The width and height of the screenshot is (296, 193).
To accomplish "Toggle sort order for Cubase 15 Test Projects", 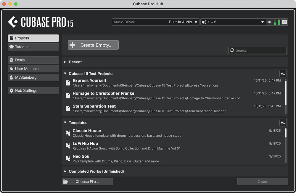I will pos(283,74).
